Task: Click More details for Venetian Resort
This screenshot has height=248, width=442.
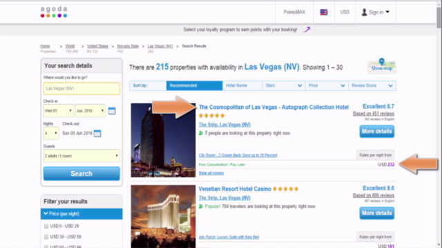Action: (377, 213)
